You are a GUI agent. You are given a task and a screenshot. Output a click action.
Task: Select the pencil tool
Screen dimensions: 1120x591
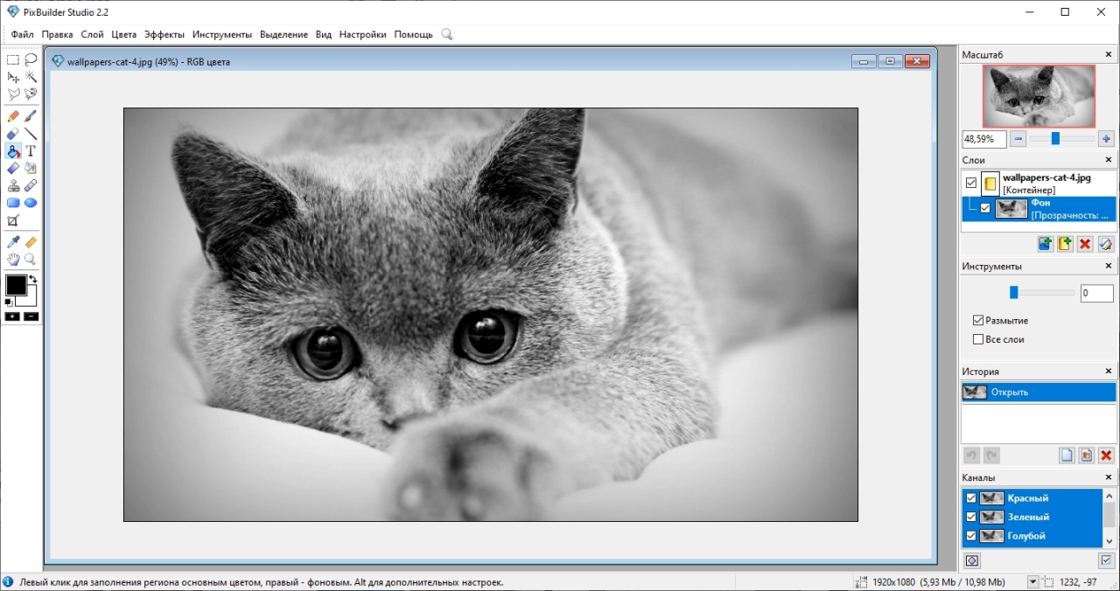[13, 116]
